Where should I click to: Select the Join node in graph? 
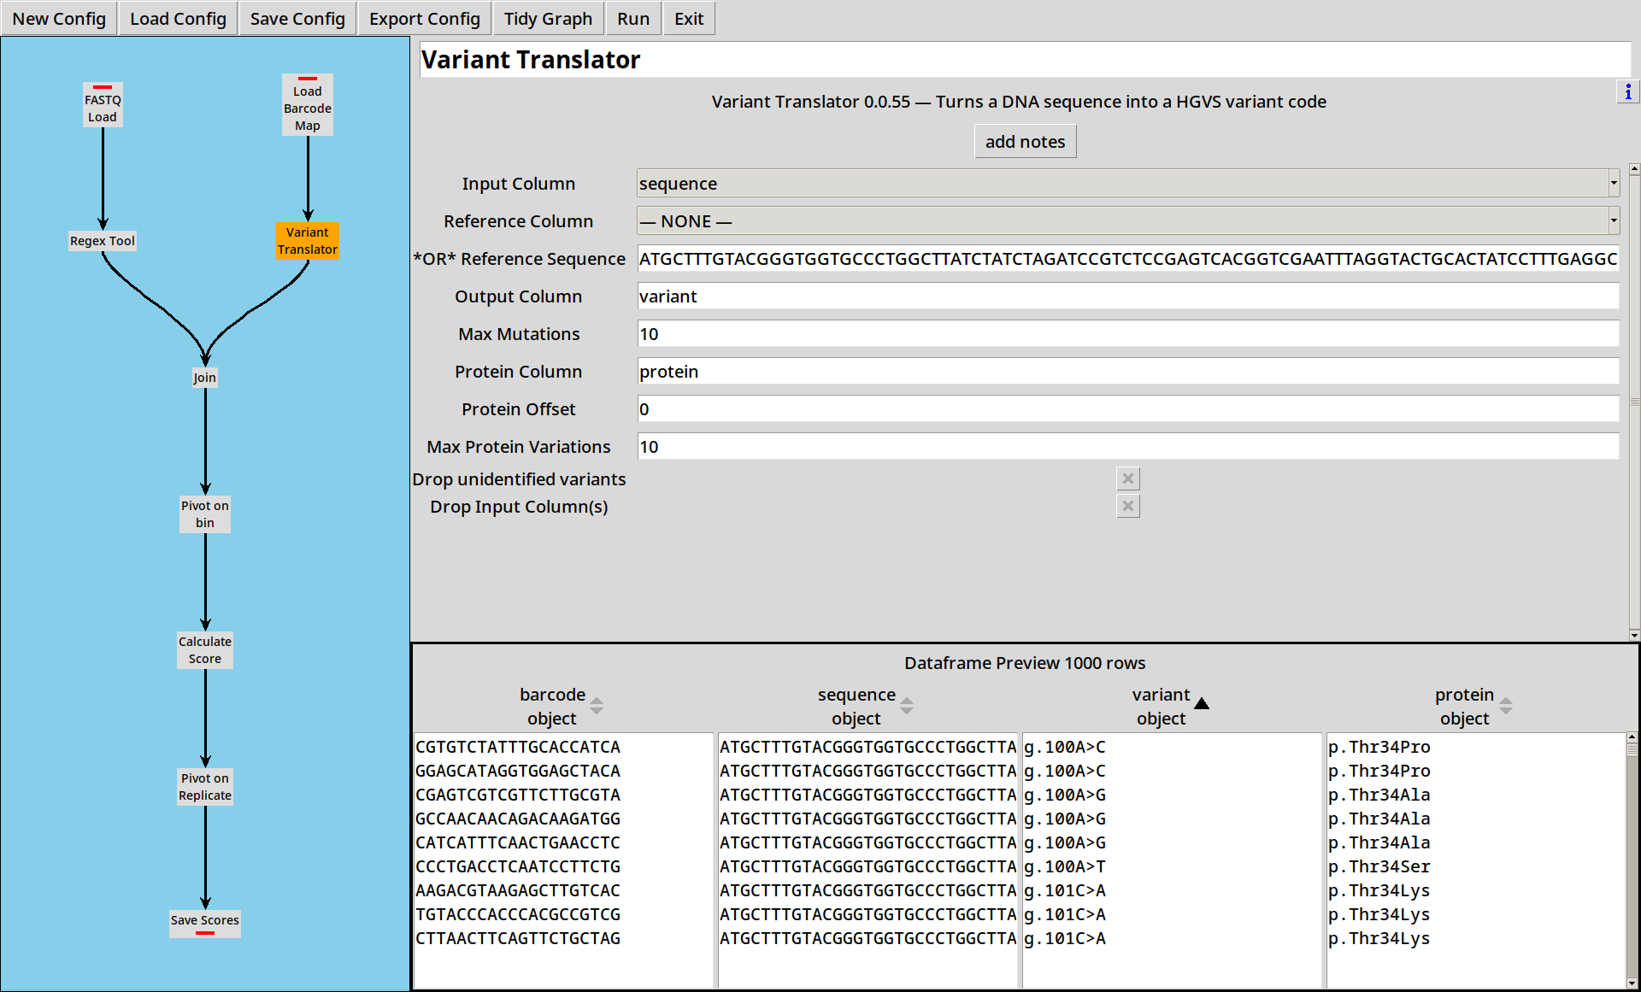pyautogui.click(x=205, y=378)
